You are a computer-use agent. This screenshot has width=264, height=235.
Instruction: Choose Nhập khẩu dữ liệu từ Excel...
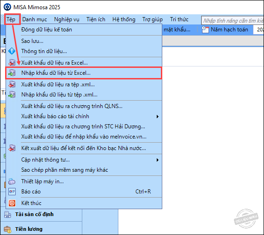(x=84, y=73)
